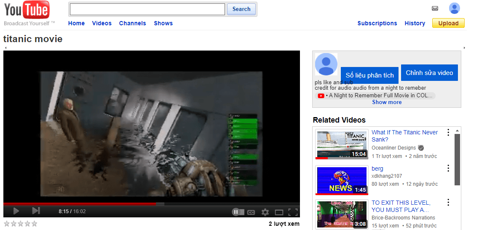Screen dimensions: 479x230
Task: Go to Home tab
Action: [x=76, y=23]
